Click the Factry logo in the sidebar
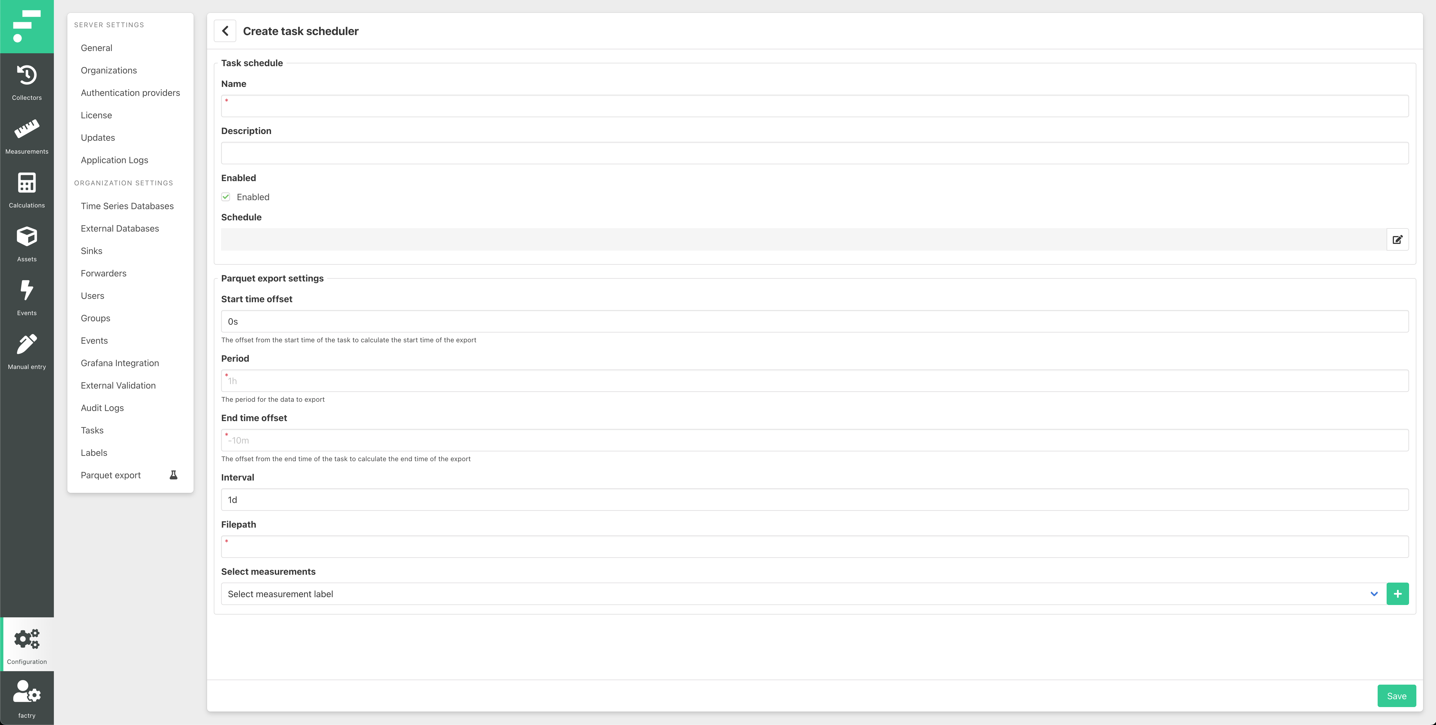Viewport: 1436px width, 725px height. tap(27, 26)
